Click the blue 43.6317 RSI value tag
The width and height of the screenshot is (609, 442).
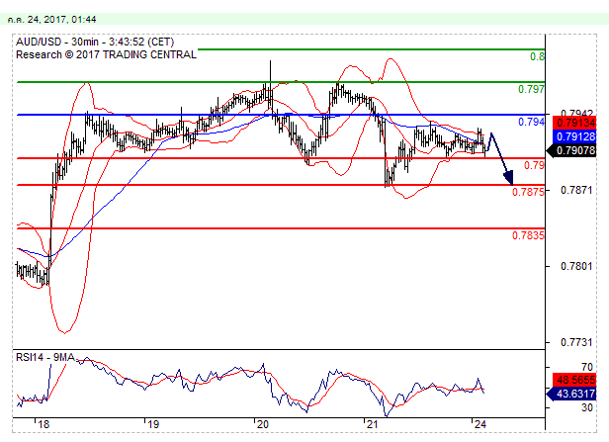click(x=571, y=394)
